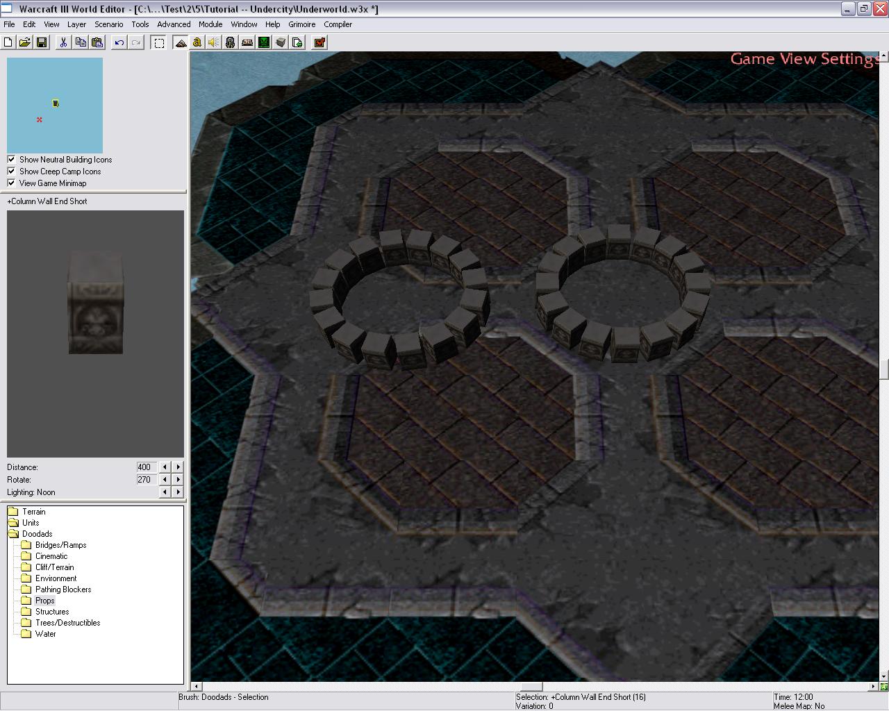Click Game View Settings link
This screenshot has width=889, height=711.
pos(803,59)
